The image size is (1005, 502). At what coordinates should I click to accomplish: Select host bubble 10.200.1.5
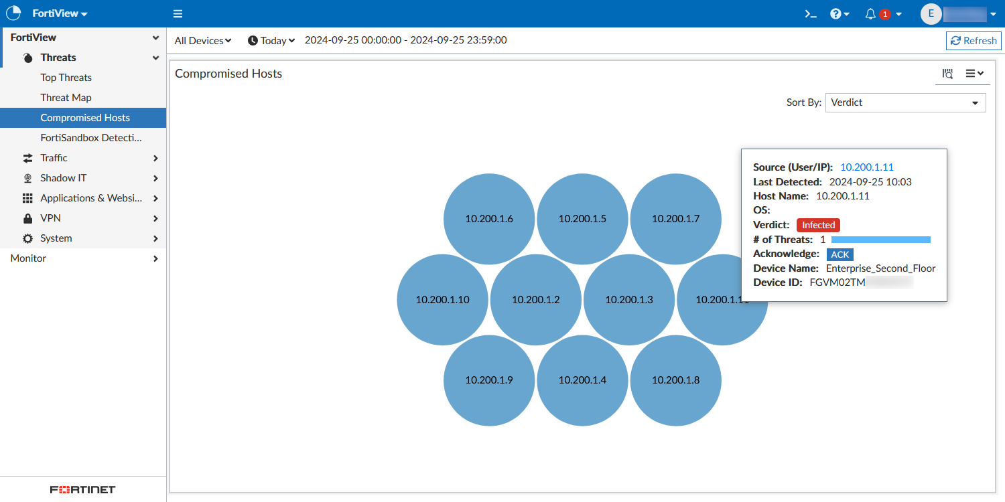582,219
